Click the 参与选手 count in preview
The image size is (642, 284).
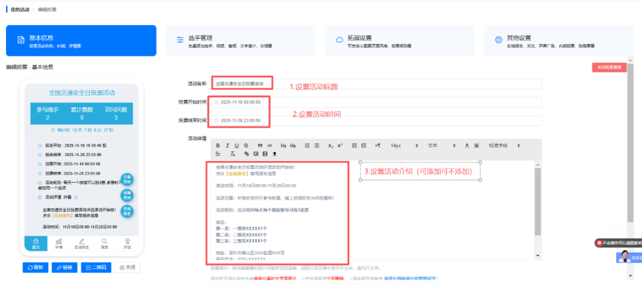point(48,113)
